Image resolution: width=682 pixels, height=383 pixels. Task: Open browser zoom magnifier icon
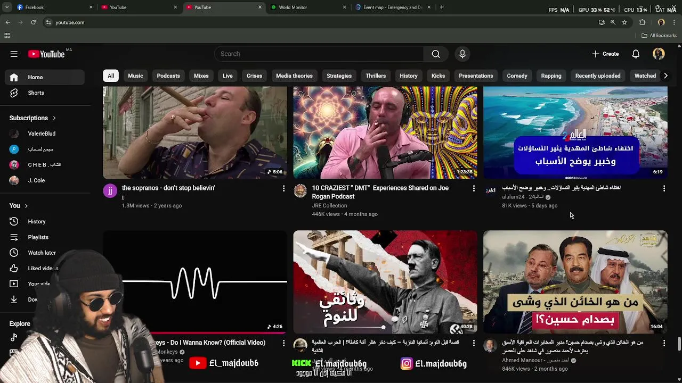point(613,22)
